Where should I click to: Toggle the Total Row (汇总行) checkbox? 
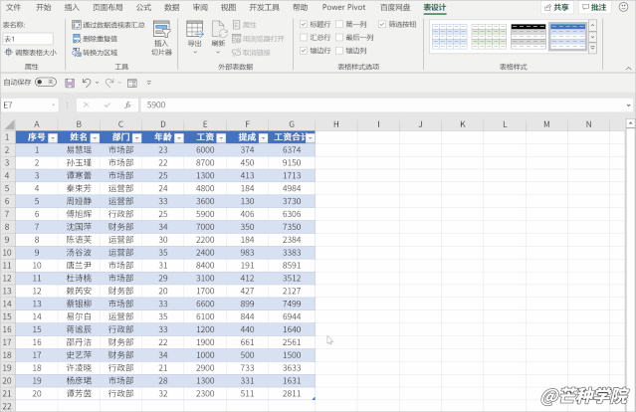pos(304,36)
